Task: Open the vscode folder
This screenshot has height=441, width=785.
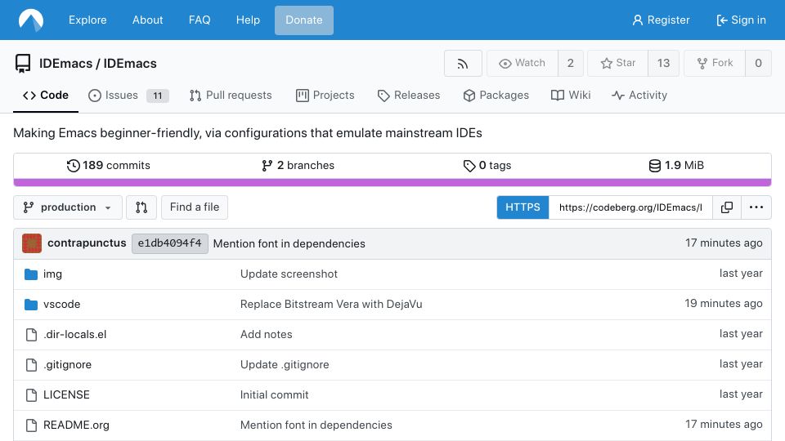Action: coord(61,304)
